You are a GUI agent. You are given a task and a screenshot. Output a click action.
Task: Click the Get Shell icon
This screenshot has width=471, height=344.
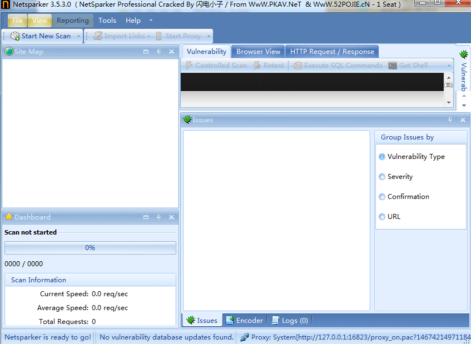393,66
